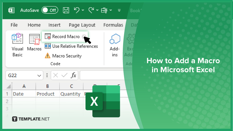The height and width of the screenshot is (131, 233).
Task: Redo the last action
Action: pyautogui.click(x=91, y=10)
